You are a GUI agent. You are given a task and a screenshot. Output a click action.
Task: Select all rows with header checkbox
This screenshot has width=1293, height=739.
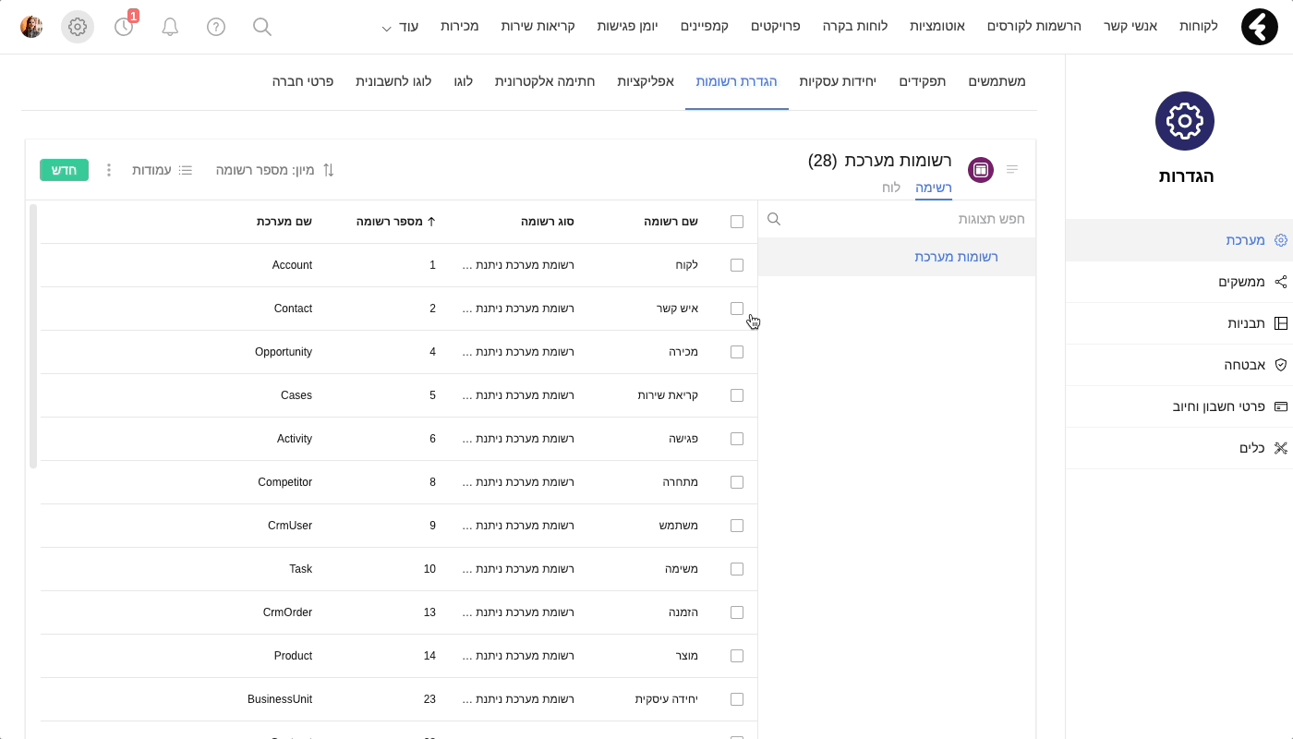click(x=737, y=222)
